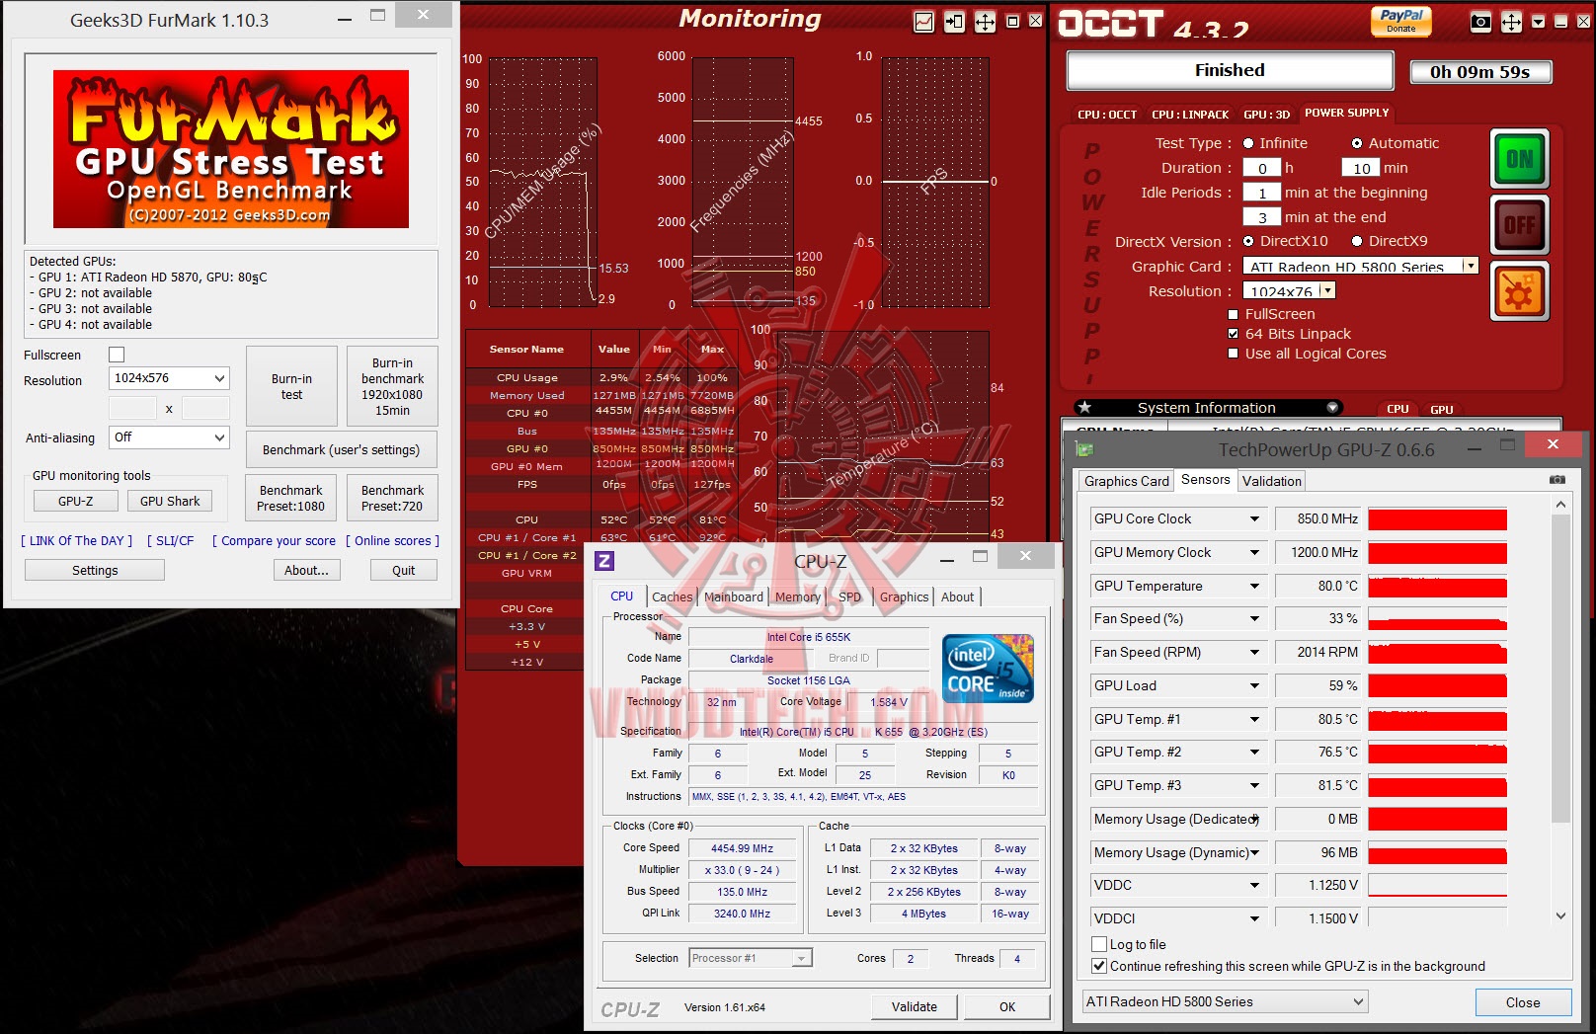Switch to the GPU : 3D tab
This screenshot has height=1034, width=1596.
[x=1266, y=115]
